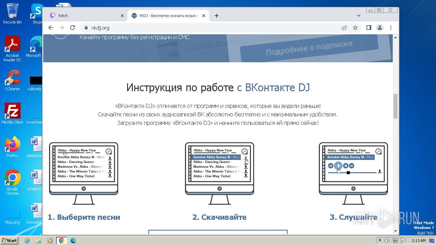Open Acrobat Reader DC desktop shortcut

[x=12, y=49]
